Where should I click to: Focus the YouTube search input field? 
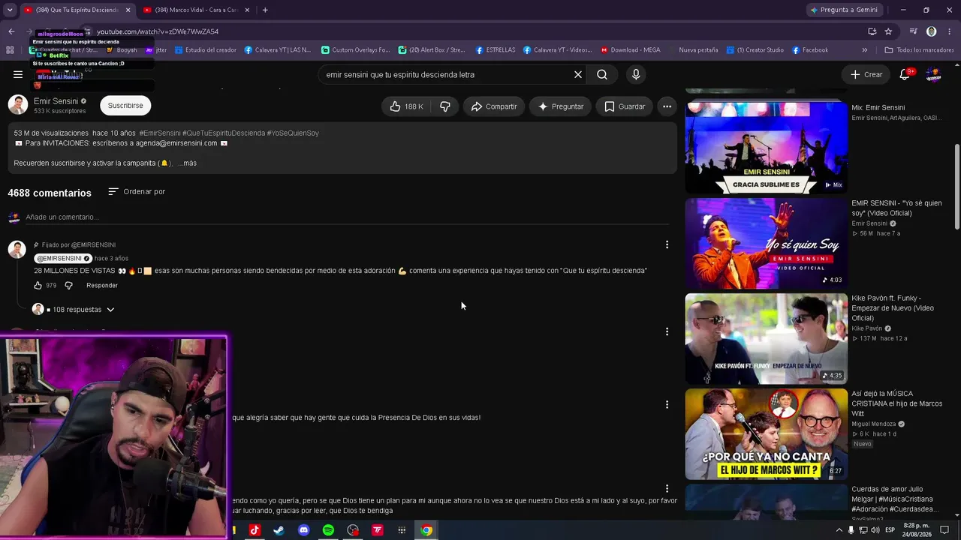(x=446, y=75)
